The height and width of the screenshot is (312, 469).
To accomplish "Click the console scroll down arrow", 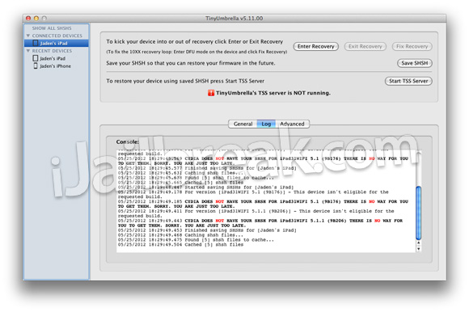I will pos(418,249).
